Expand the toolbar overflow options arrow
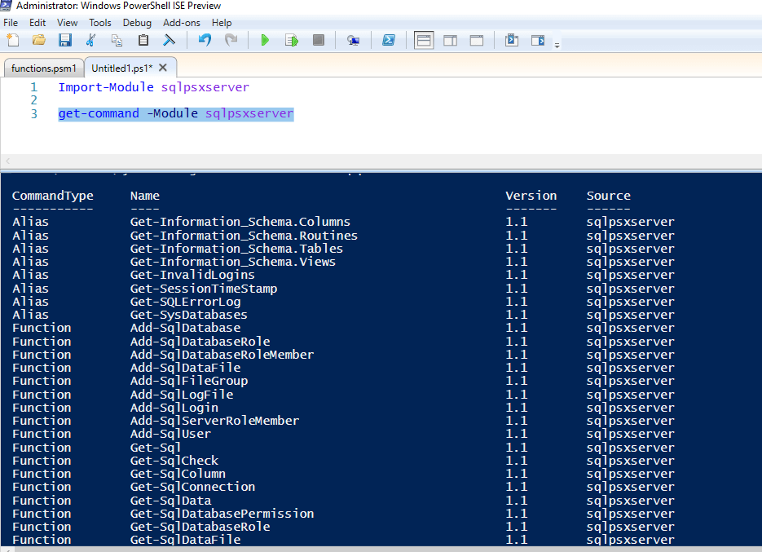The width and height of the screenshot is (762, 552). point(557,45)
